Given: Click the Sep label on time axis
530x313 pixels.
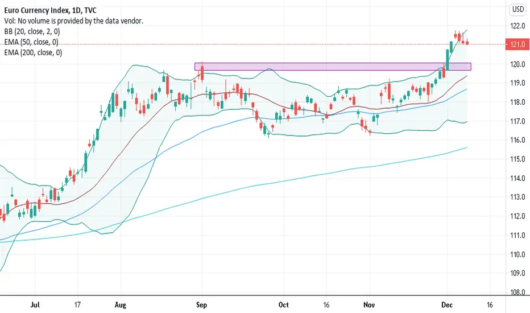Looking at the screenshot, I should (201, 305).
